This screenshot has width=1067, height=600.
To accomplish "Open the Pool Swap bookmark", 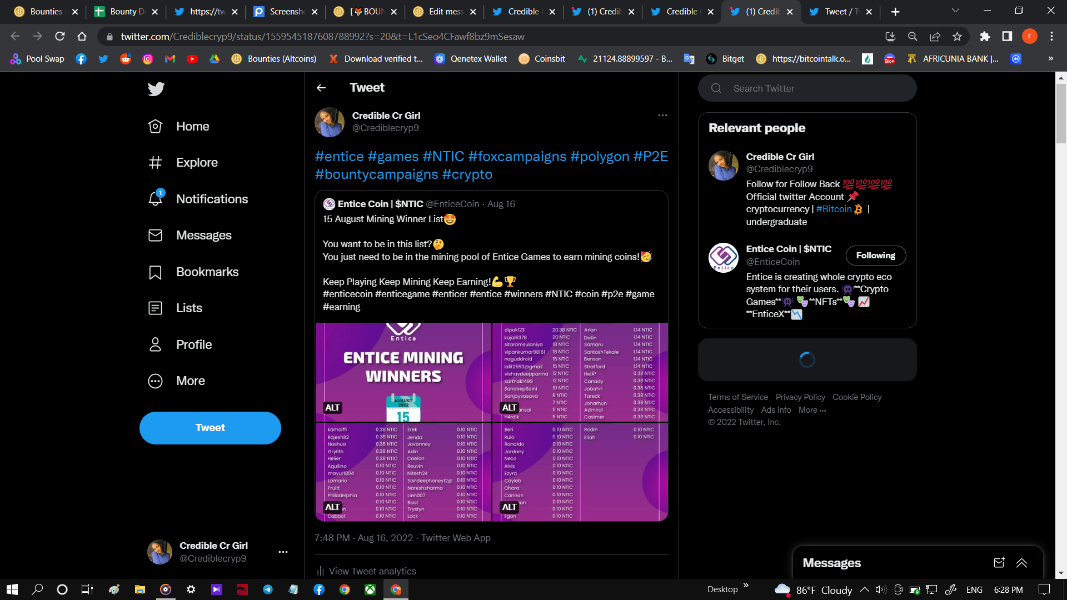I will [37, 59].
